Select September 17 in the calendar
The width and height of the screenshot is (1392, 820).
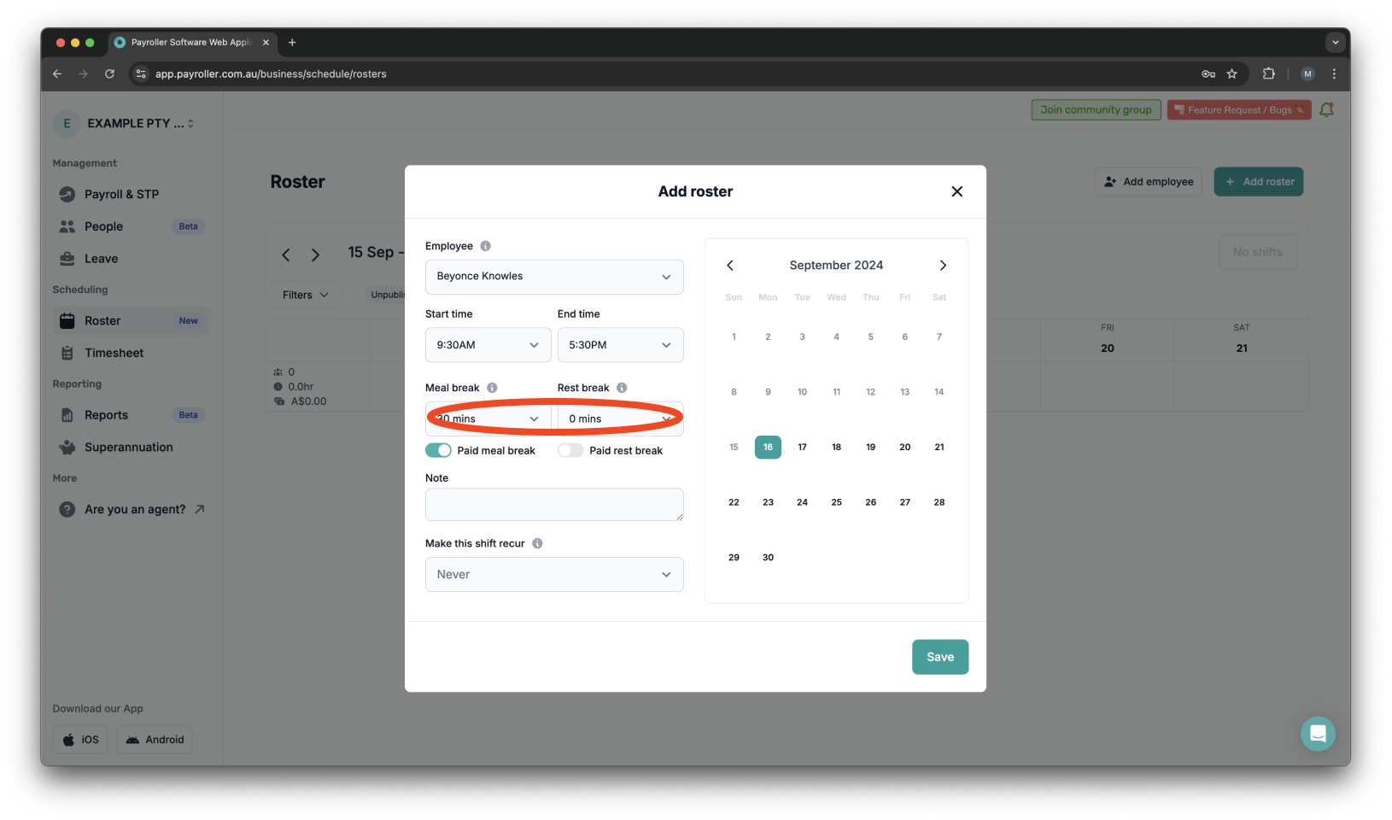802,447
